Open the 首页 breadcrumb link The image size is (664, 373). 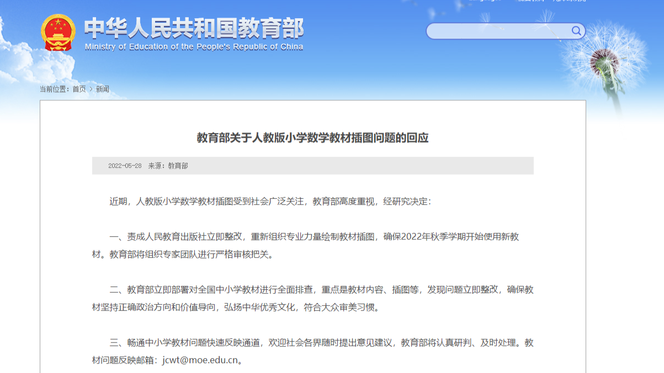click(x=79, y=89)
